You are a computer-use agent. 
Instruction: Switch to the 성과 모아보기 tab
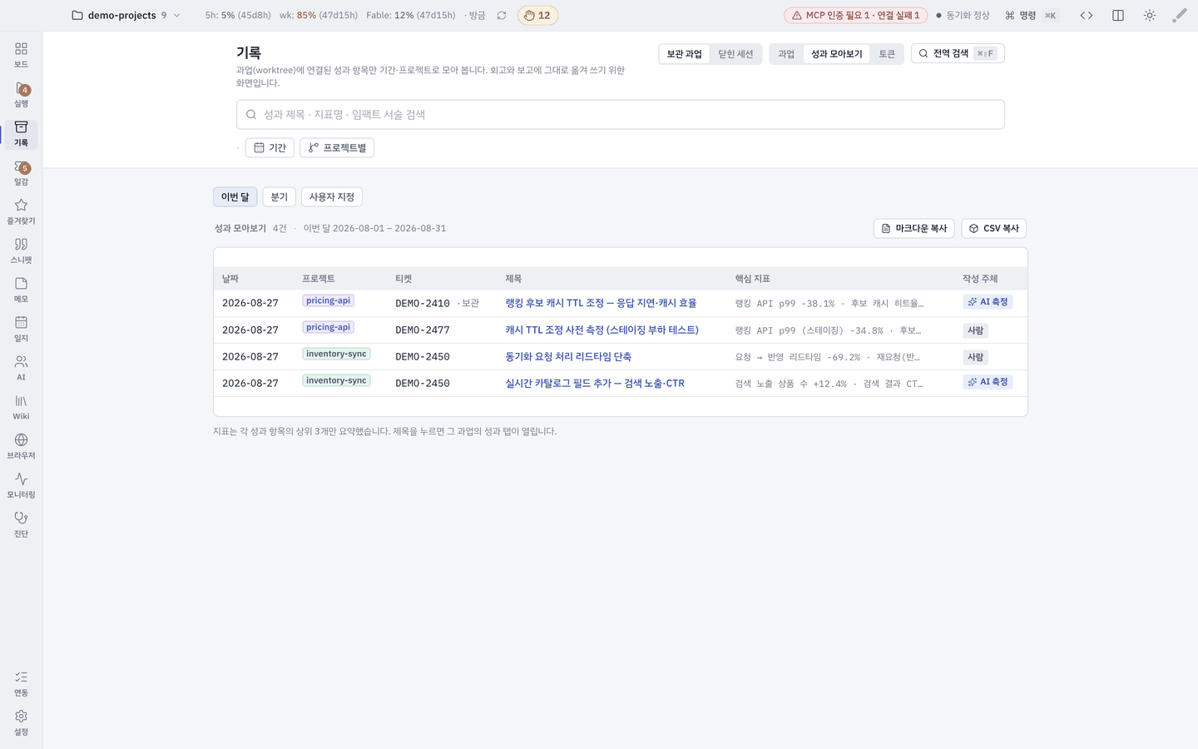point(837,54)
